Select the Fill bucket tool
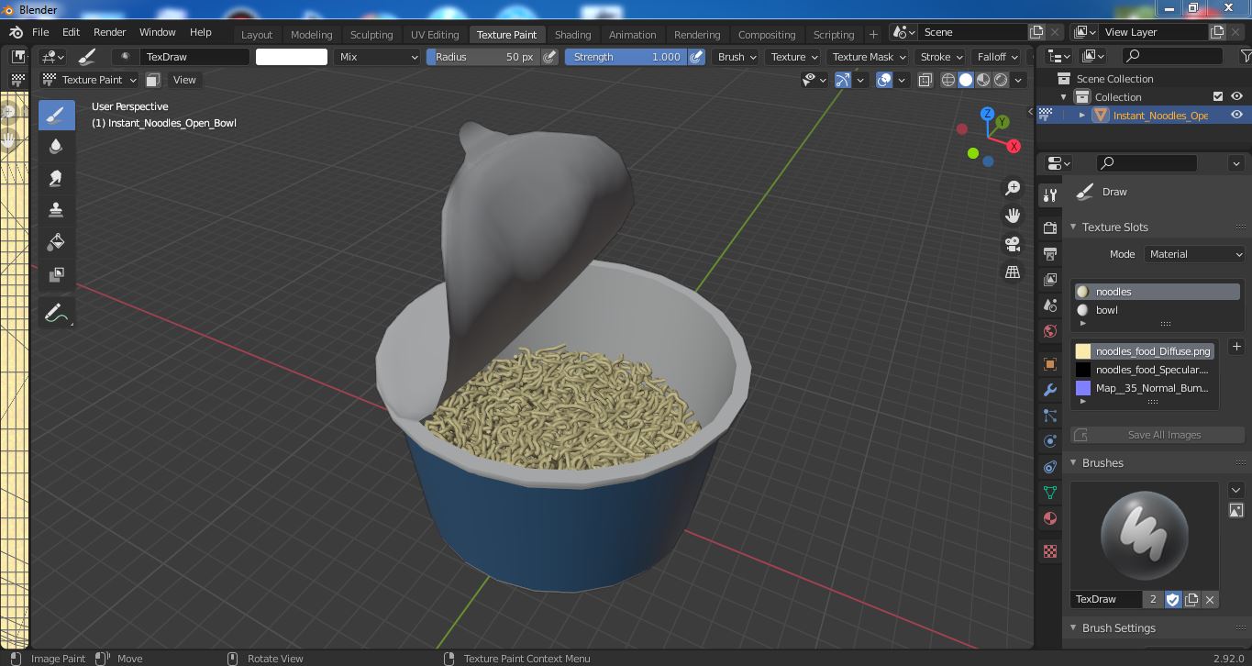The image size is (1252, 666). tap(56, 242)
